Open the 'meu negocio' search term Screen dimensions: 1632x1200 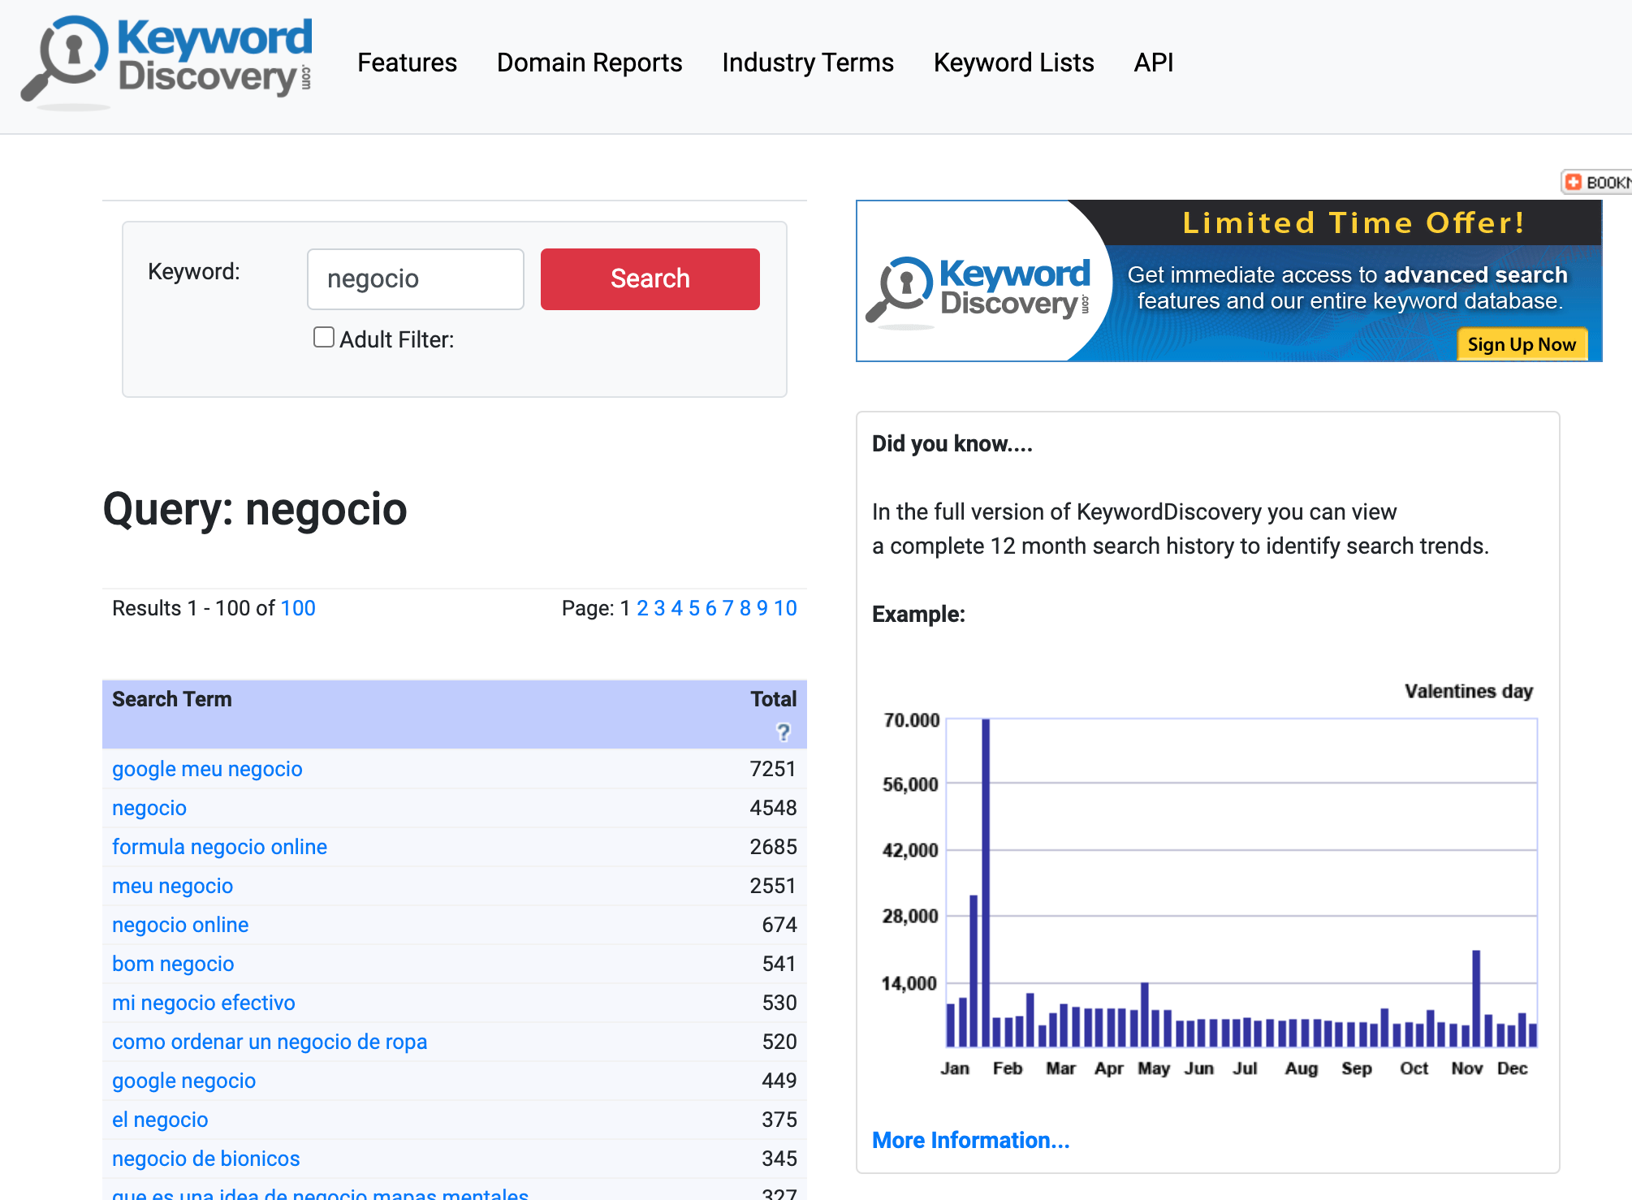(172, 886)
